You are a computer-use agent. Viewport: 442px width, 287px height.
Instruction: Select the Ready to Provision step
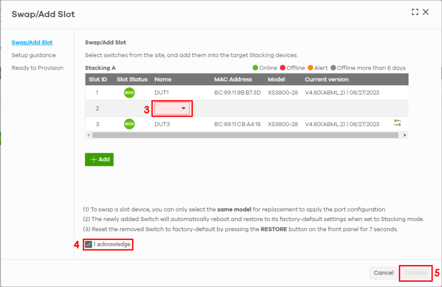pos(37,68)
